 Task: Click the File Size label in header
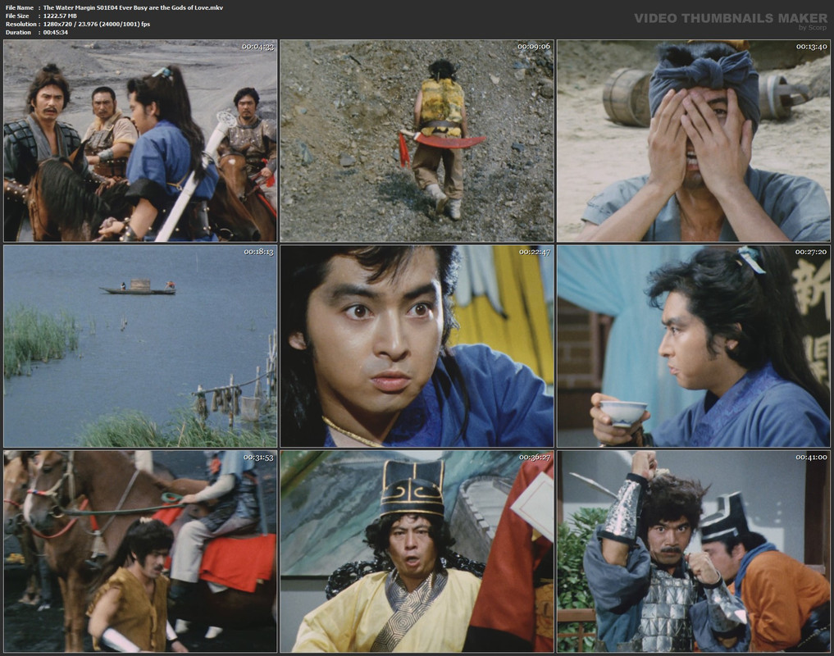(x=17, y=16)
